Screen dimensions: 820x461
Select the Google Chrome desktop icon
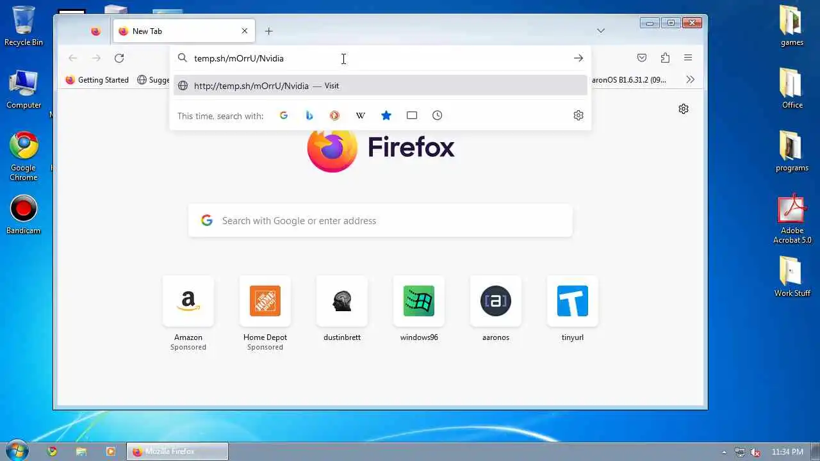24,156
